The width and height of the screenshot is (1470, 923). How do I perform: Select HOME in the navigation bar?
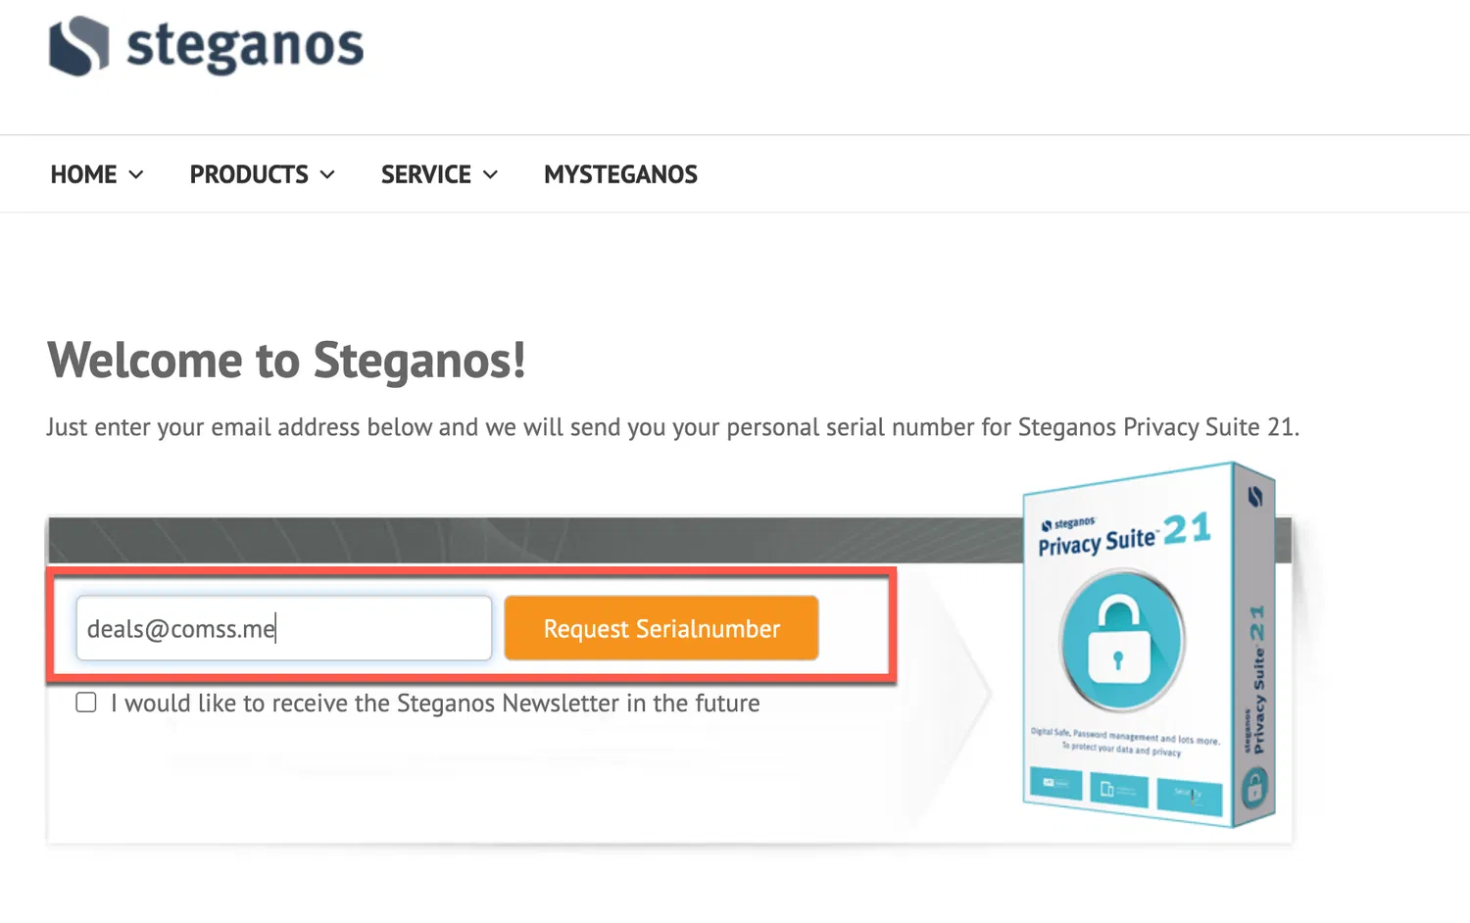click(x=83, y=173)
